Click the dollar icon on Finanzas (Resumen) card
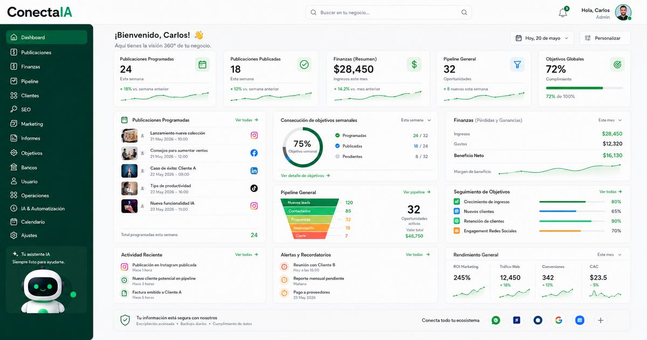The width and height of the screenshot is (647, 340). [414, 65]
